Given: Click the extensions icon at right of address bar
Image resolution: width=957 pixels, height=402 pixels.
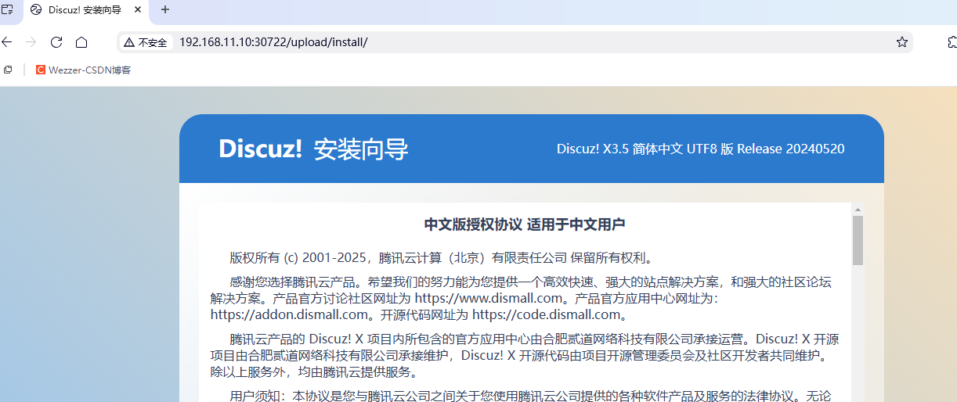Looking at the screenshot, I should click(x=952, y=42).
